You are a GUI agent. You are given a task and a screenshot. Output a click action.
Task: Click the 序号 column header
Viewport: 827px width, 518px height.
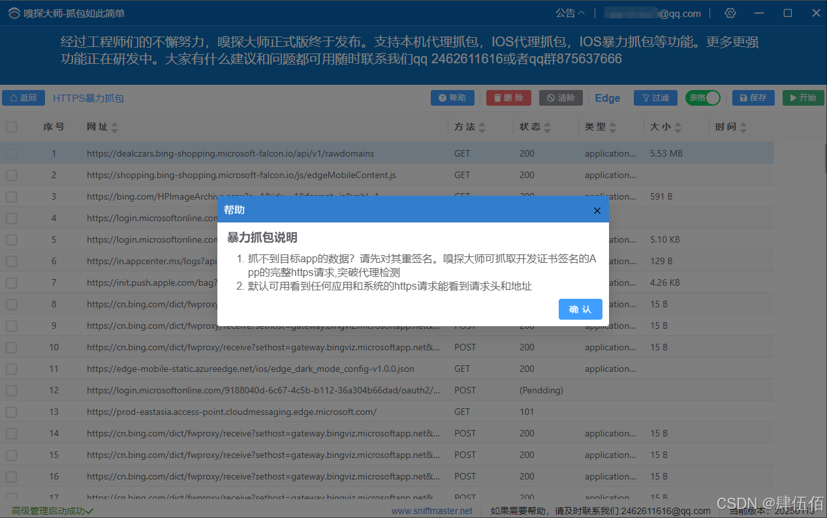tap(54, 127)
